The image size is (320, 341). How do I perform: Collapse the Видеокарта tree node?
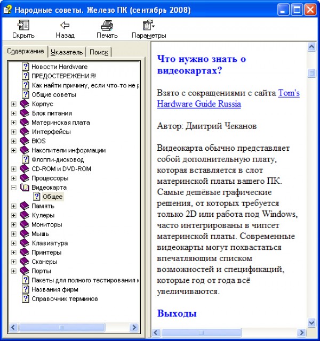click(x=13, y=188)
